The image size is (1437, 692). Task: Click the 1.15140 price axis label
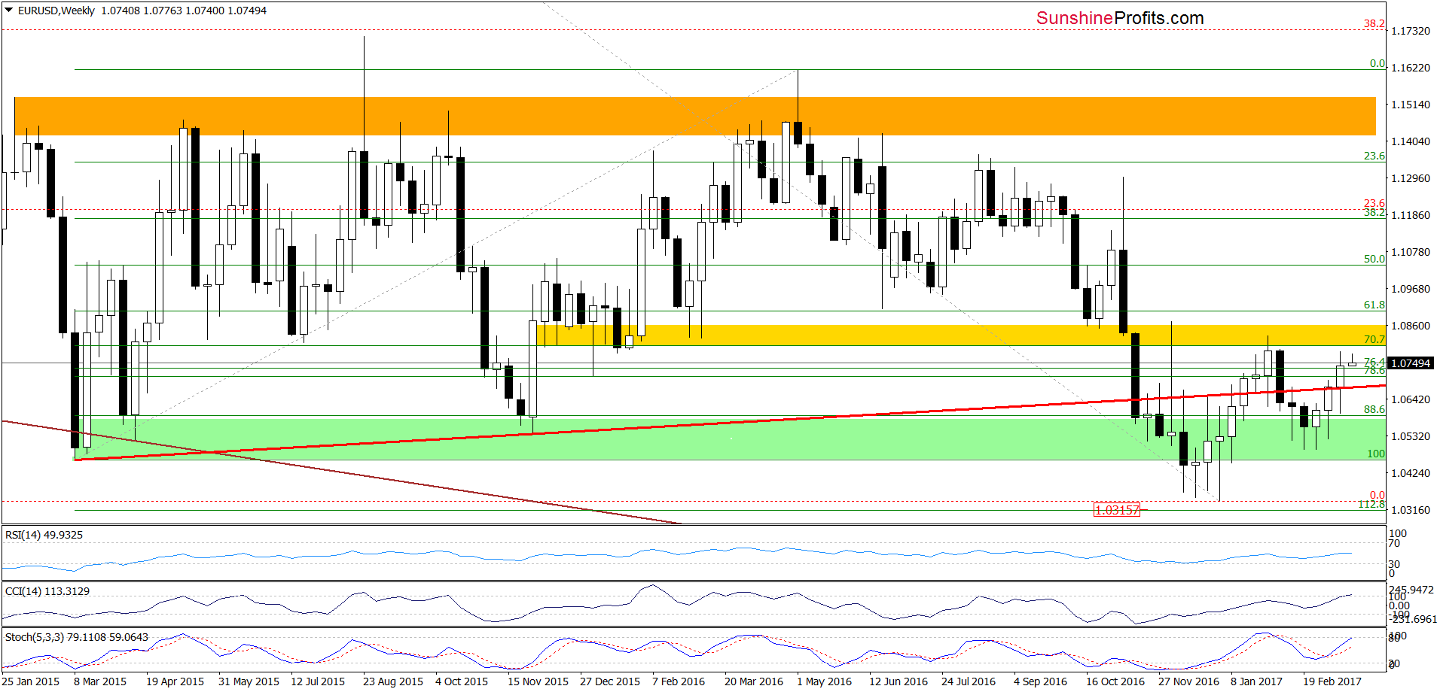pos(1411,105)
